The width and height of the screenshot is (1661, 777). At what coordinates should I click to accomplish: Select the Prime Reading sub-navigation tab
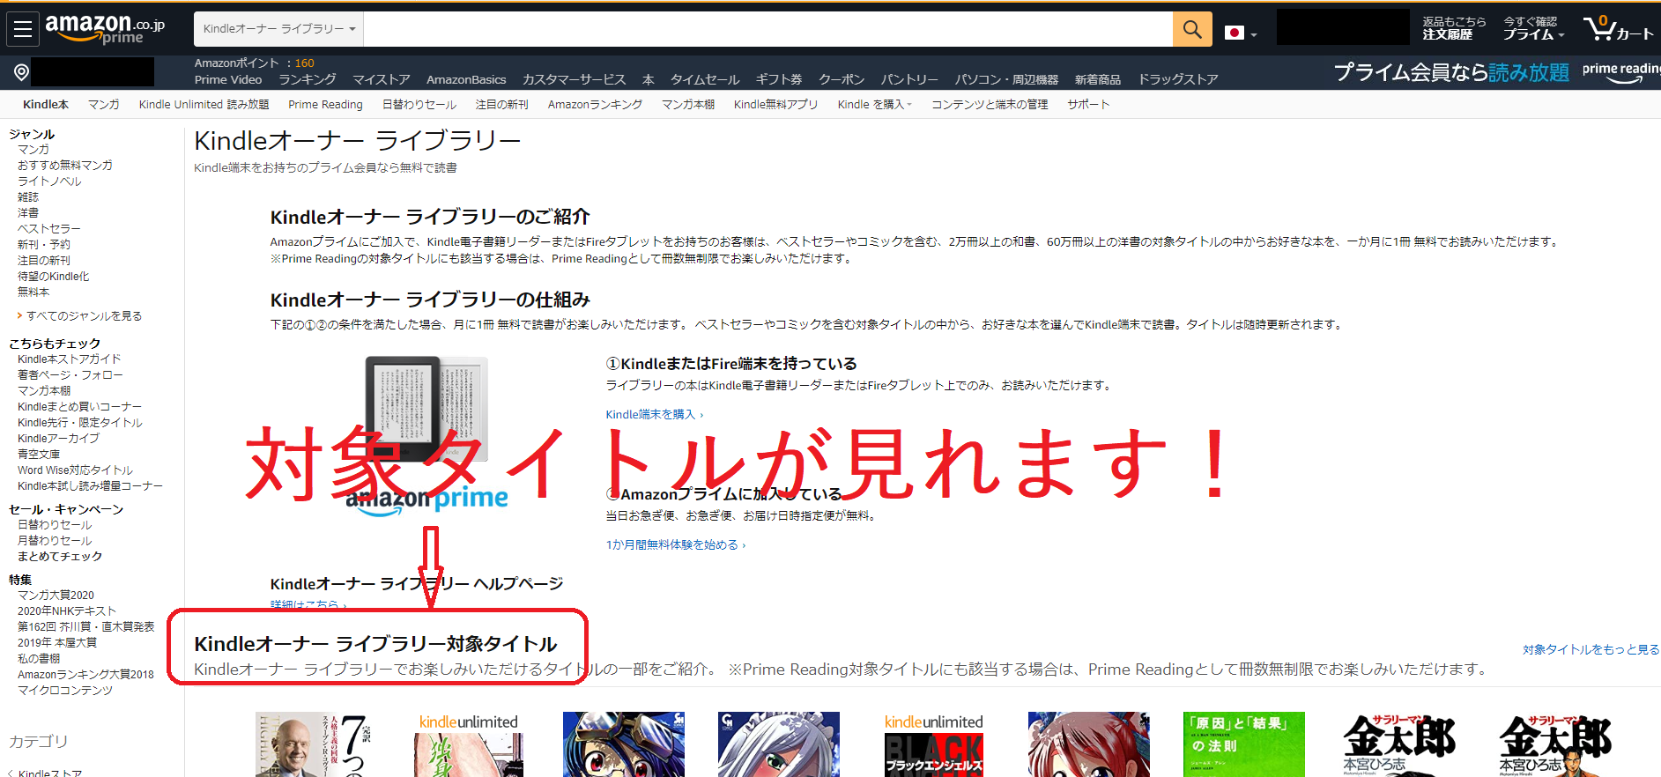click(325, 104)
